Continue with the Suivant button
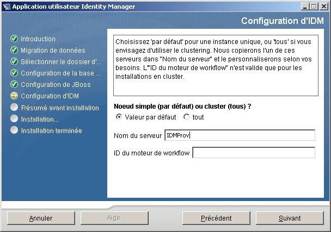This screenshot has height=232, width=331. tap(290, 218)
